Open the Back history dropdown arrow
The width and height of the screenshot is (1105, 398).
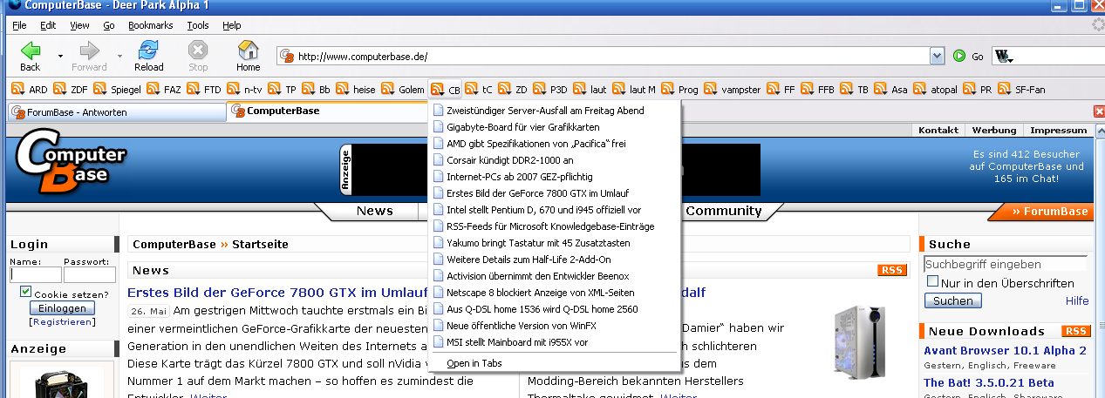60,56
